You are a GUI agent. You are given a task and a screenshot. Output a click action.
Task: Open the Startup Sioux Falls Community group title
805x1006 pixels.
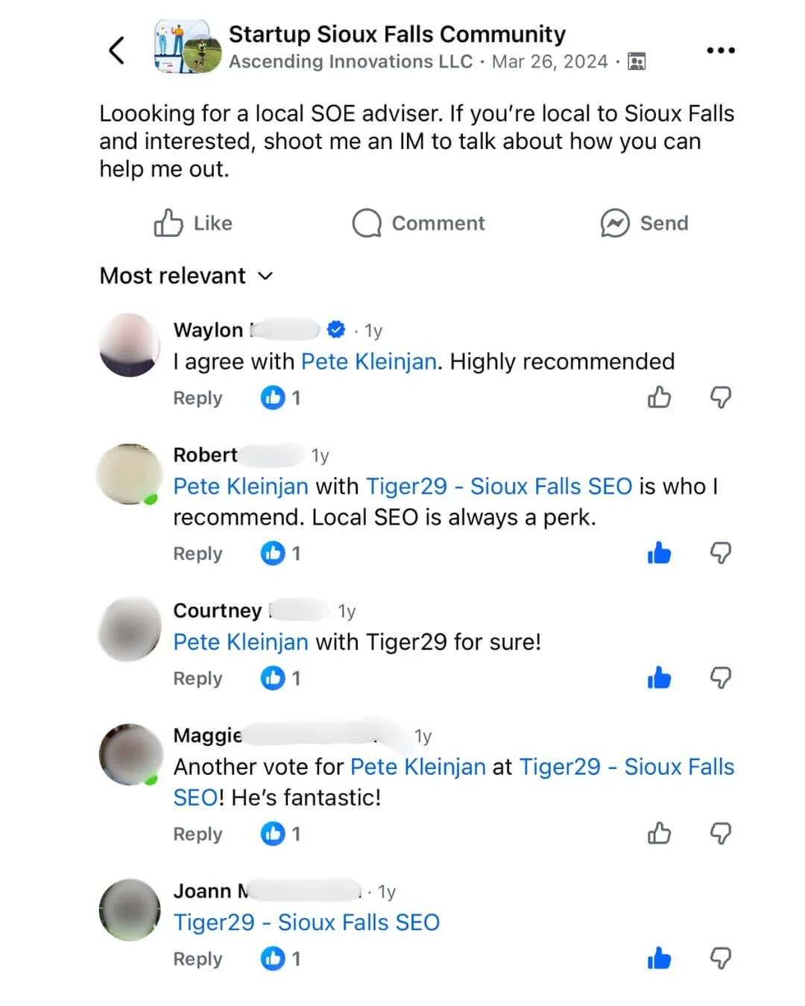[397, 34]
